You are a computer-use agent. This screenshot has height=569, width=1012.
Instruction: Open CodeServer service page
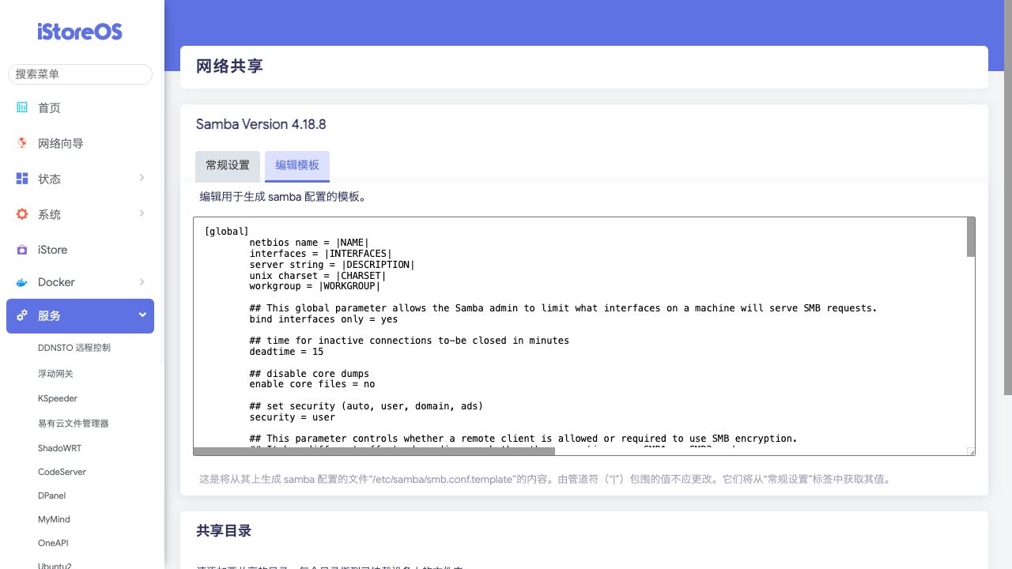point(62,472)
